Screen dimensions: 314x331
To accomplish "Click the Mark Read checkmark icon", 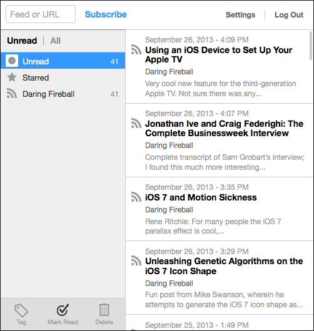I will pos(63,310).
